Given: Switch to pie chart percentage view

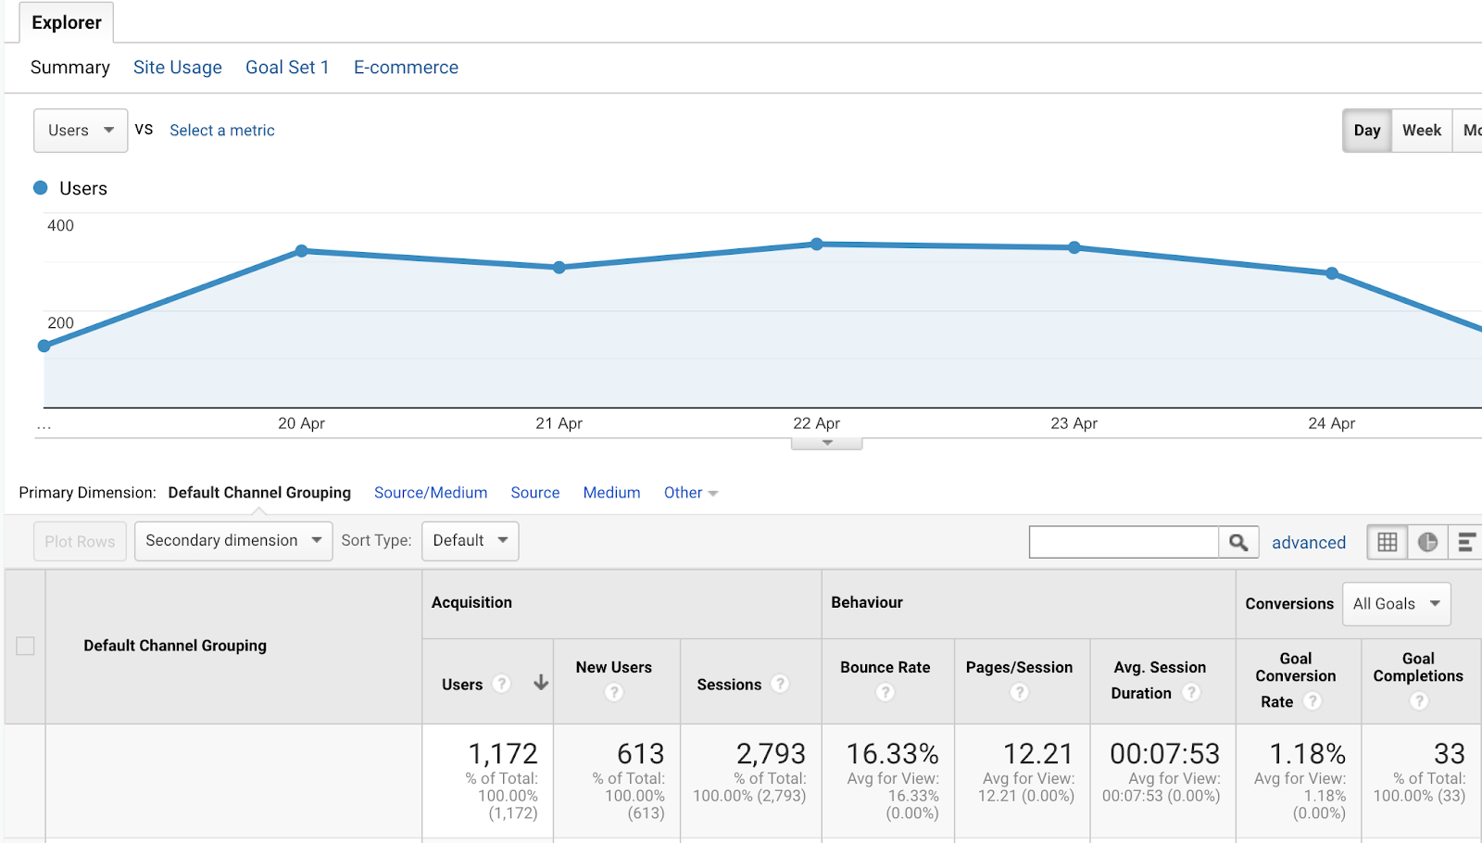Looking at the screenshot, I should [1427, 542].
